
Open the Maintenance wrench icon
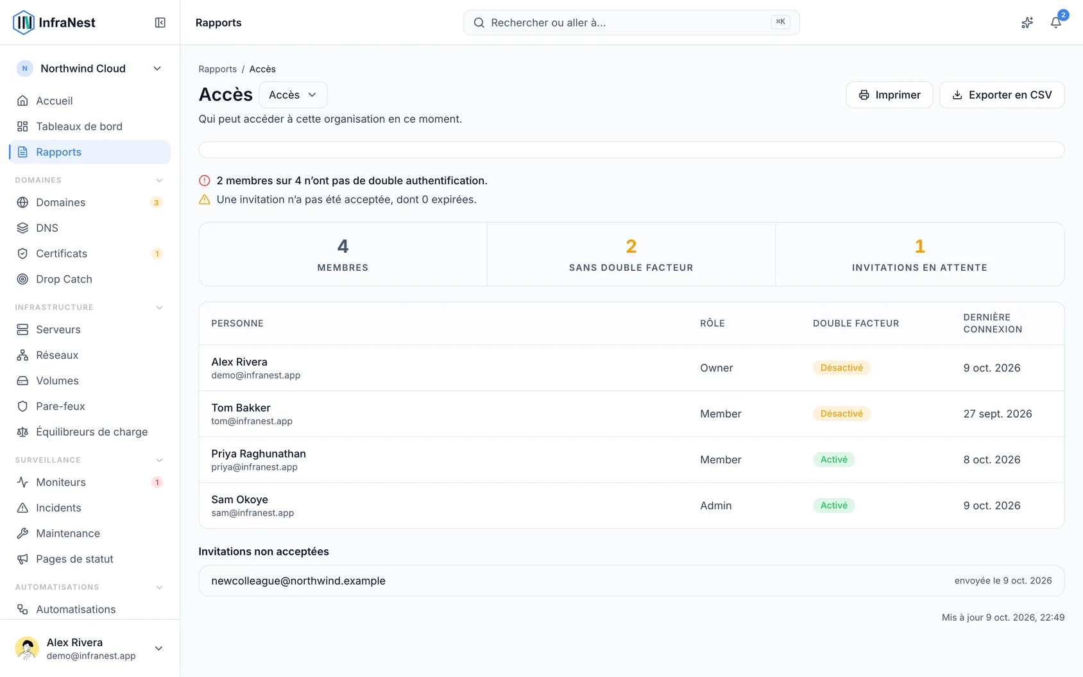point(22,533)
